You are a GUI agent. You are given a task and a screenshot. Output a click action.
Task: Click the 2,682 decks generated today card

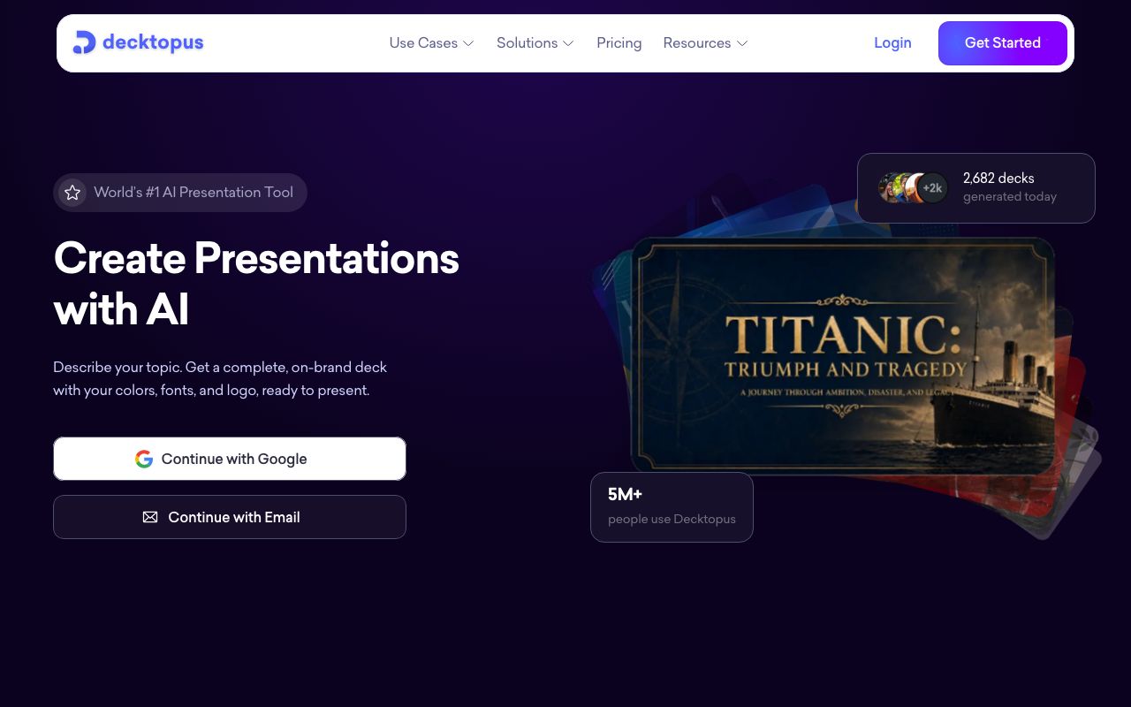(976, 188)
